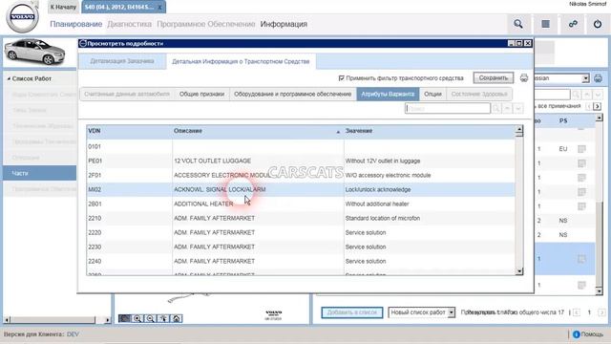Select Детальная Информация о Транспортном Средстве tab
Image resolution: width=611 pixels, height=344 pixels.
click(241, 61)
